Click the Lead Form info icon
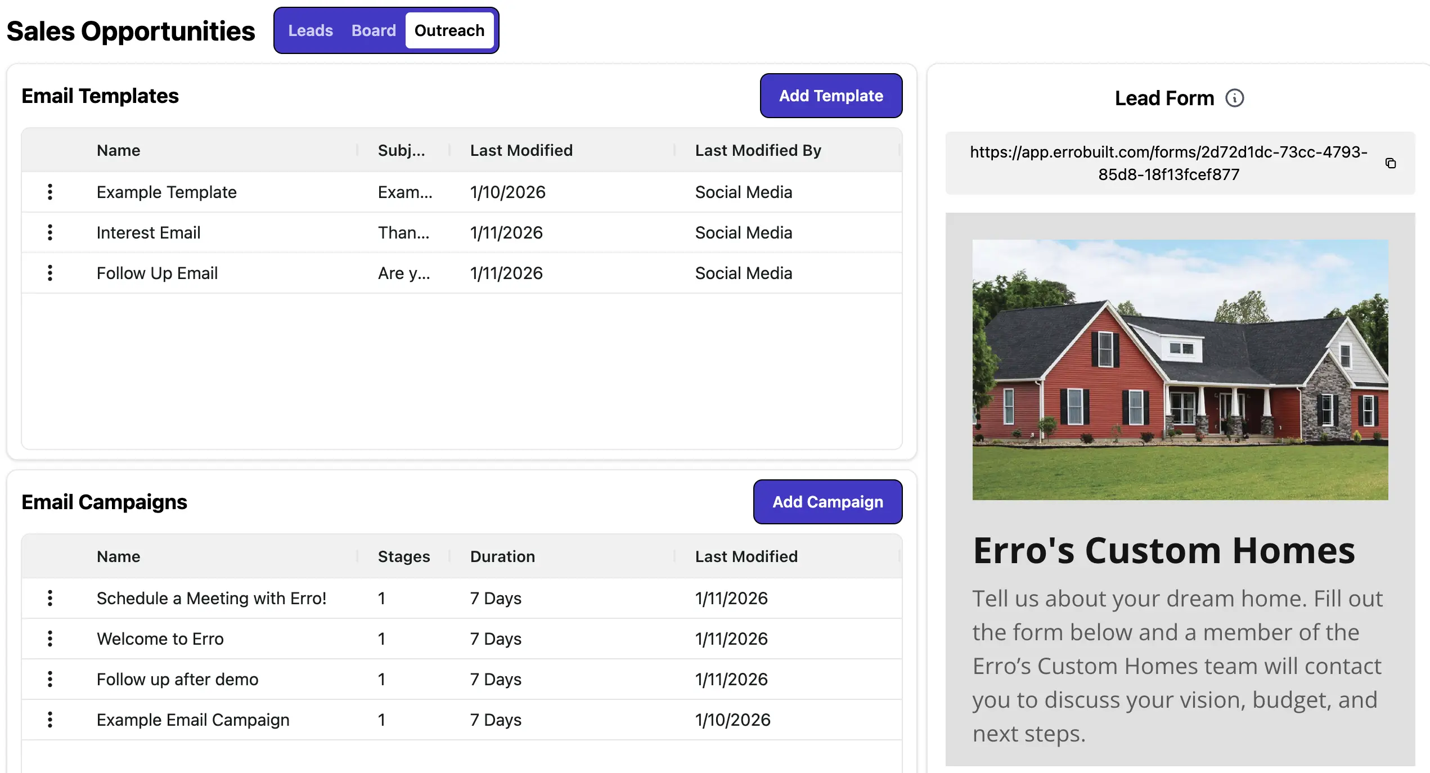The image size is (1430, 773). point(1235,98)
